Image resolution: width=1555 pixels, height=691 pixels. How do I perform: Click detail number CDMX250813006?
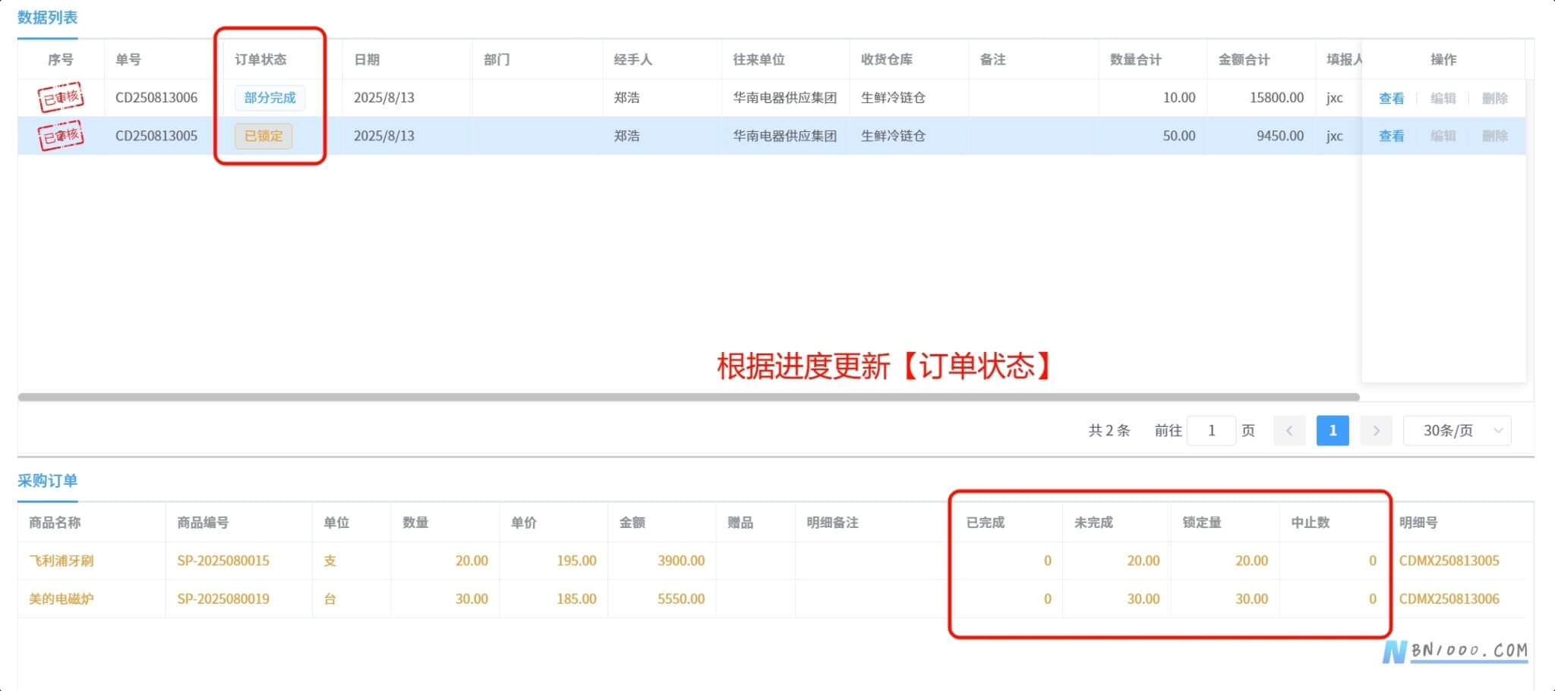pos(1449,598)
